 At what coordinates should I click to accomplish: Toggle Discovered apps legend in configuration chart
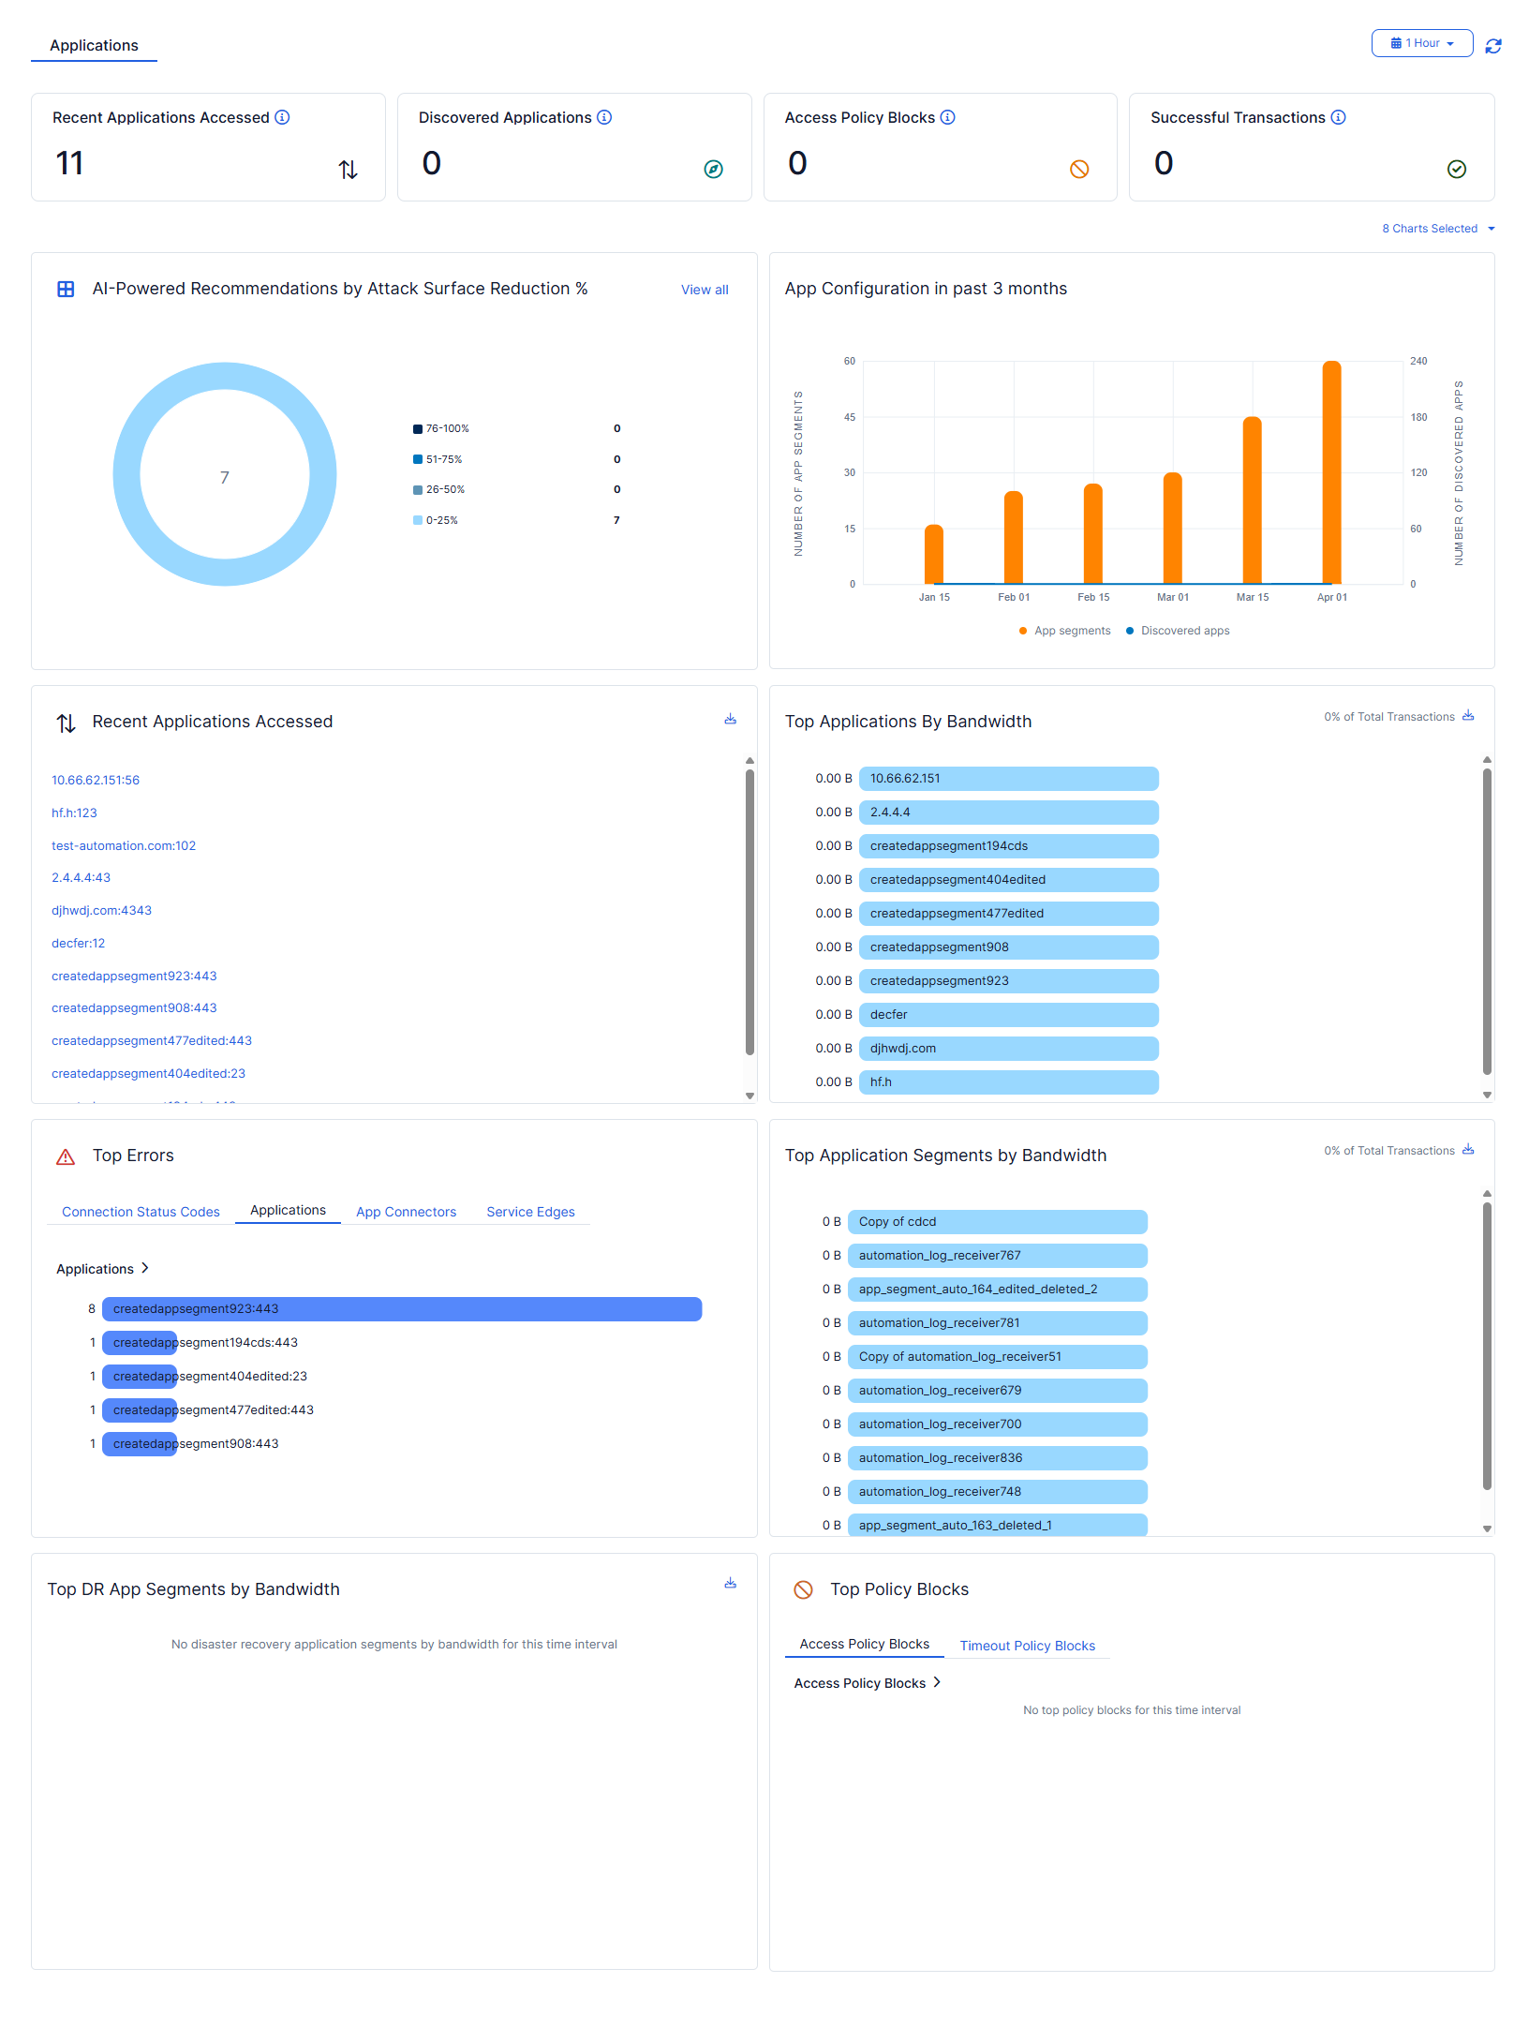pyautogui.click(x=1178, y=631)
